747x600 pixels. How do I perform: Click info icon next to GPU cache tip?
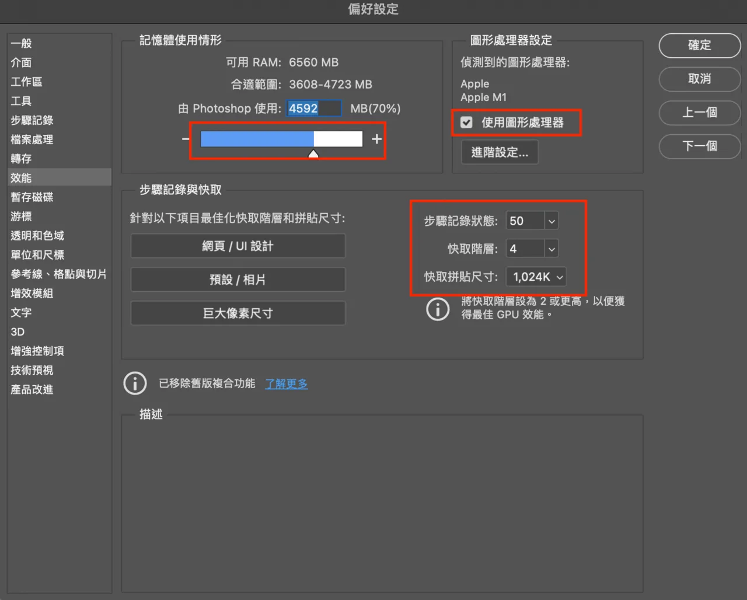click(x=438, y=309)
